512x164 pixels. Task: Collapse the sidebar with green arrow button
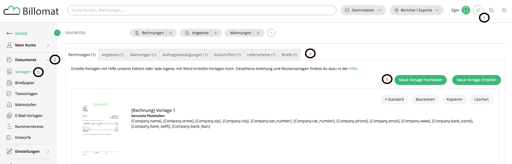click(x=57, y=33)
